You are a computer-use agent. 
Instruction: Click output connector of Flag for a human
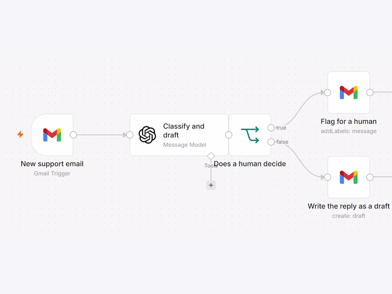pyautogui.click(x=370, y=93)
